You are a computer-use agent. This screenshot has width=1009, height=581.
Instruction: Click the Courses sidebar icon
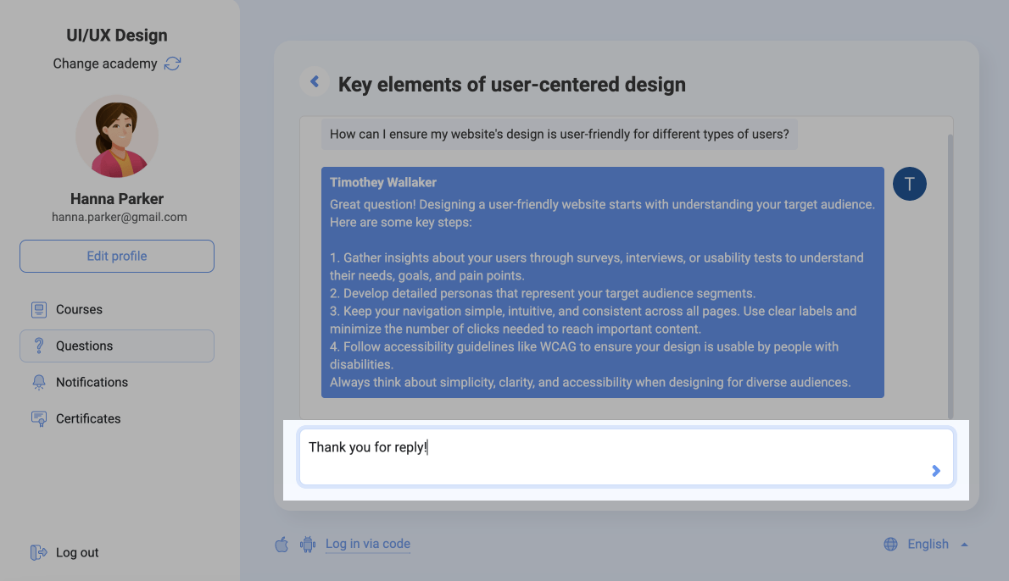click(x=39, y=310)
